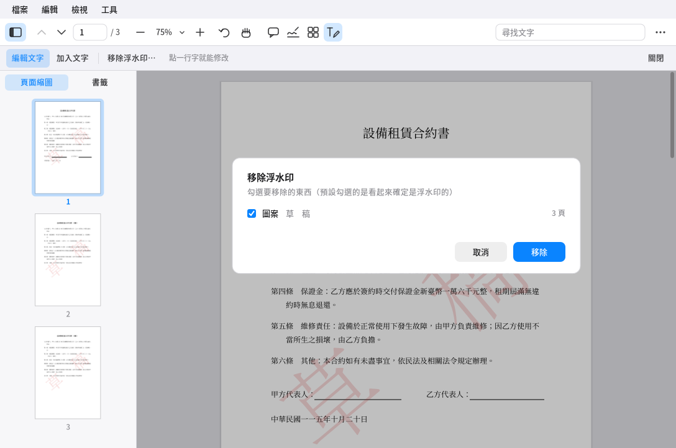Screen dimensions: 676x448
Task: Go to previous page arrow
Action: click(42, 32)
